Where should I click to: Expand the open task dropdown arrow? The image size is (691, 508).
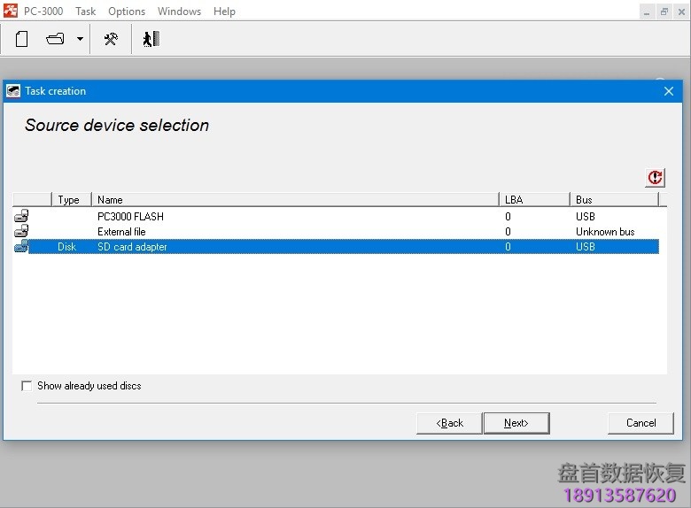coord(80,39)
